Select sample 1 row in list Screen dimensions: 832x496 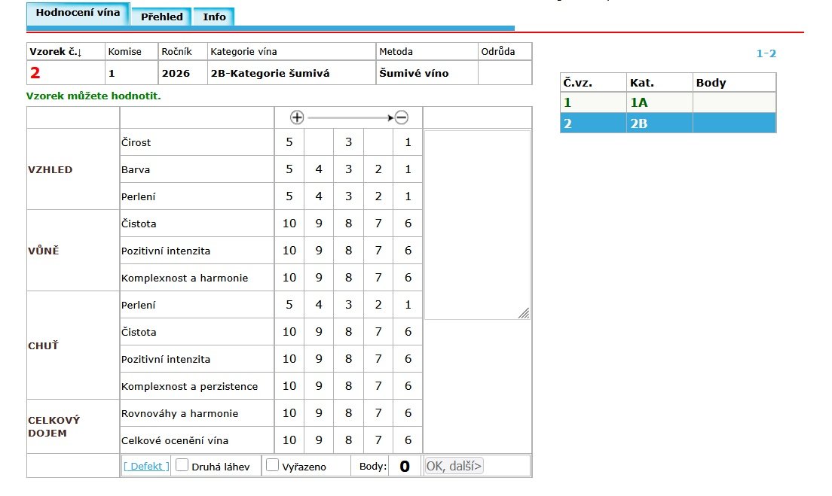click(x=667, y=102)
